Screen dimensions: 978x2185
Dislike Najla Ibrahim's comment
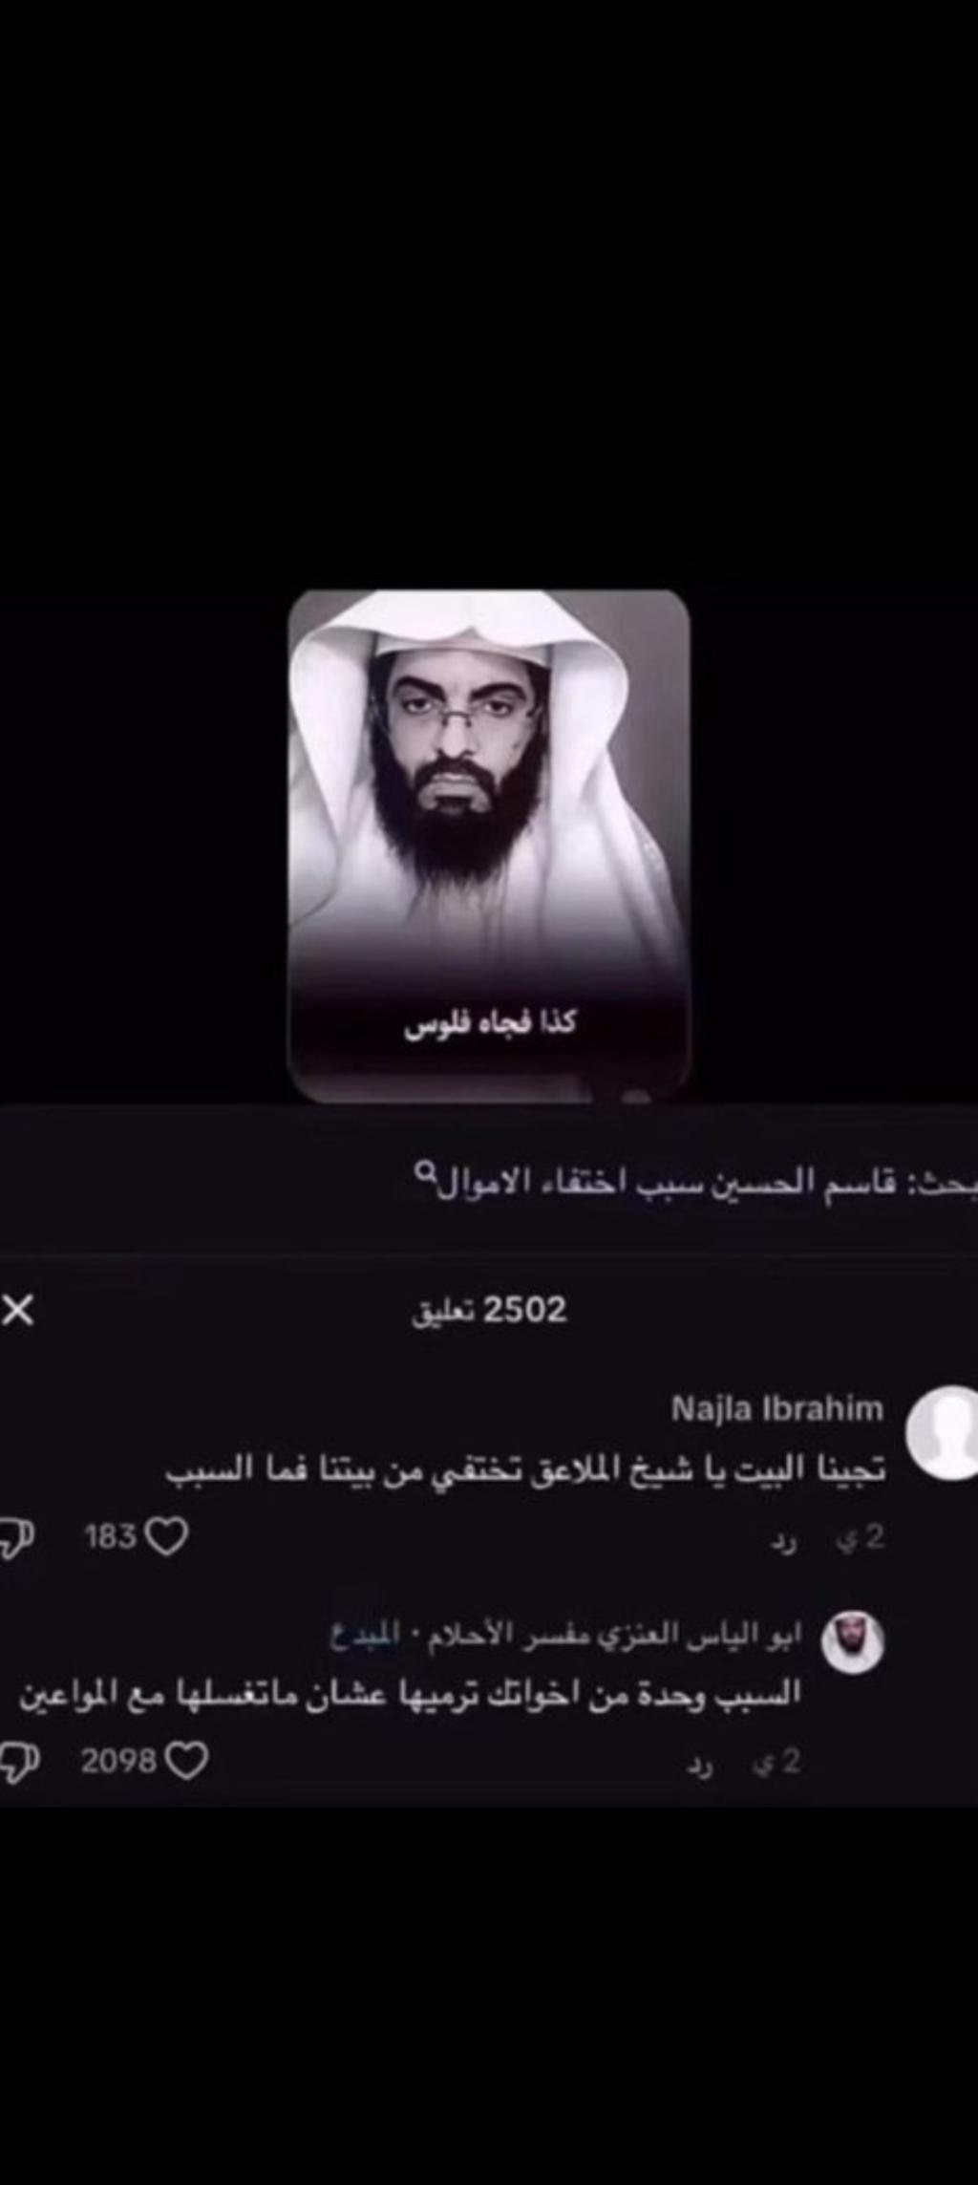click(16, 1537)
